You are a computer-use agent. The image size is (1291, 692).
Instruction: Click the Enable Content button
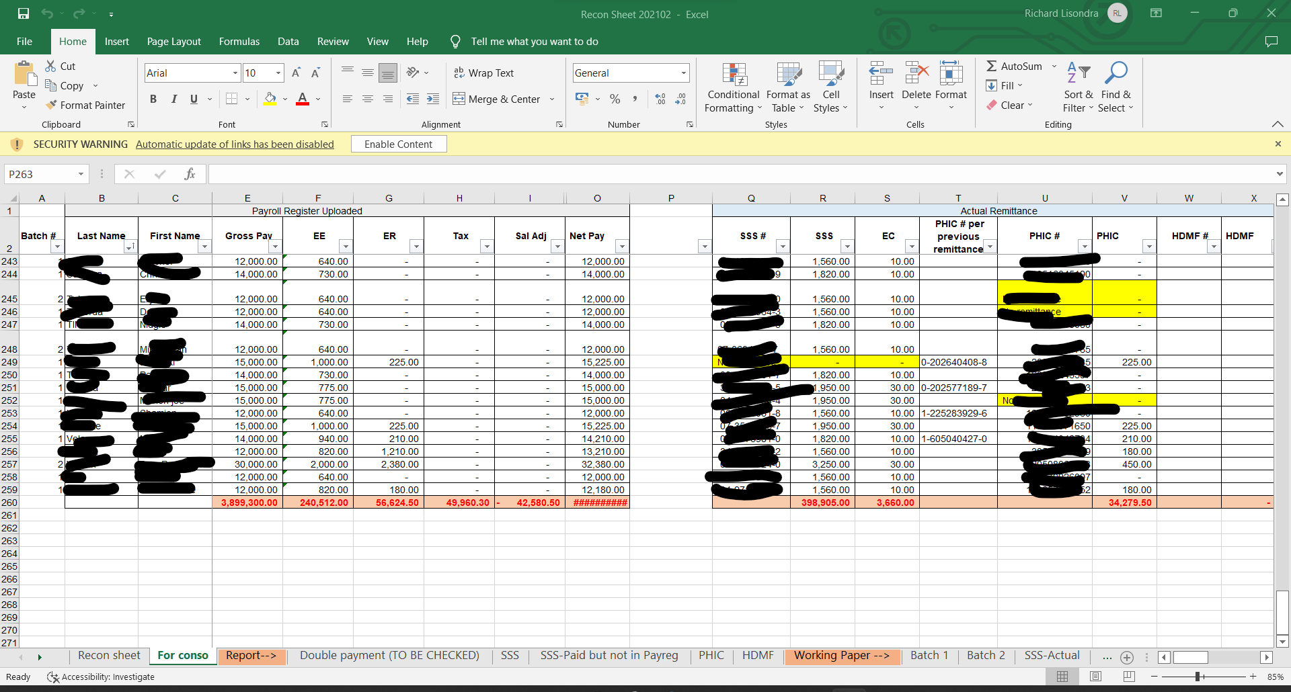(399, 144)
